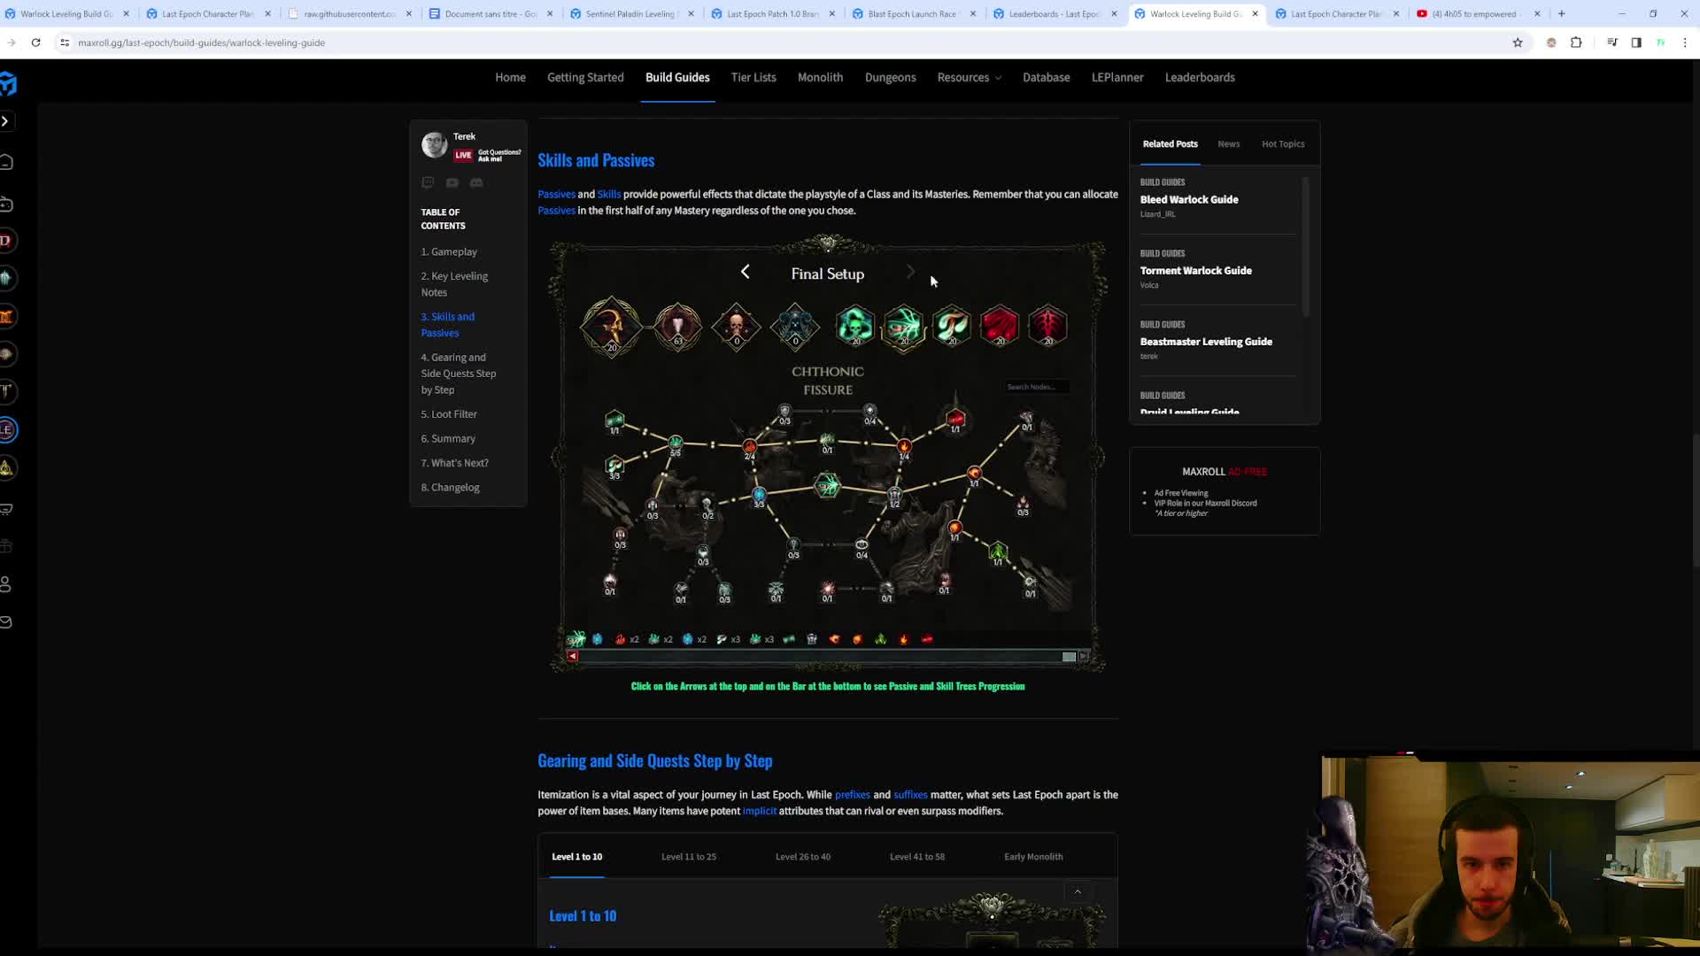This screenshot has width=1700, height=956.
Task: Select the Level 11 to 25 tab
Action: tap(688, 857)
